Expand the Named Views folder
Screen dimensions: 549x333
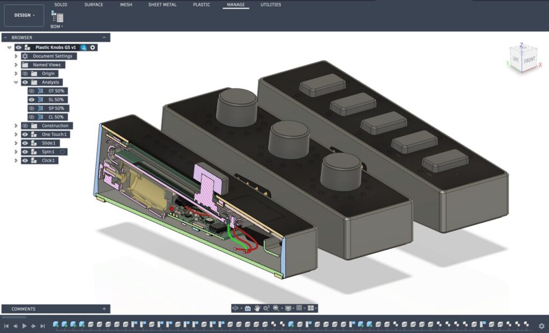point(16,65)
